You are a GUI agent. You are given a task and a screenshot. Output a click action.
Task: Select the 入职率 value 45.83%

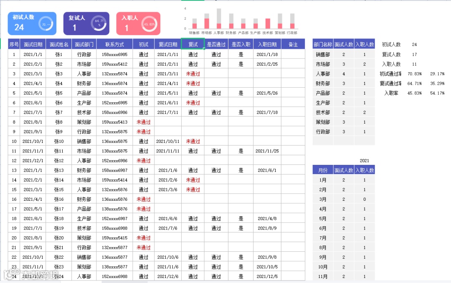tap(415, 93)
